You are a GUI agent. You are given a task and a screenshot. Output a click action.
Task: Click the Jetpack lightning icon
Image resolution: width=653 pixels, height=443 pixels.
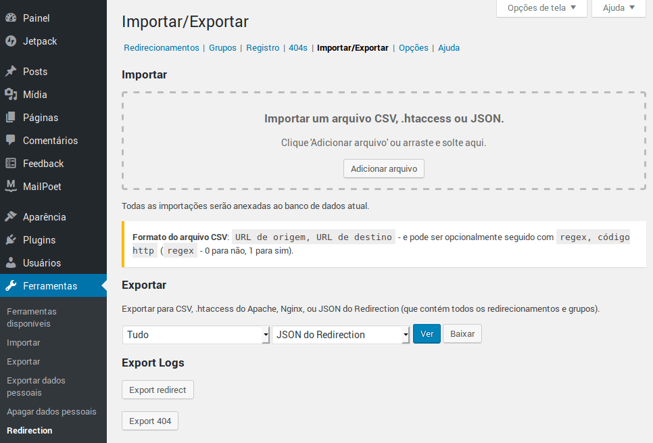click(11, 41)
